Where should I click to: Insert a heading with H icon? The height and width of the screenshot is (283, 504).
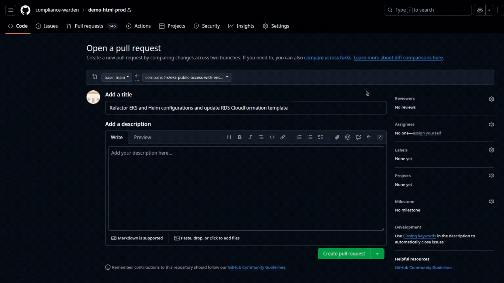pyautogui.click(x=229, y=137)
